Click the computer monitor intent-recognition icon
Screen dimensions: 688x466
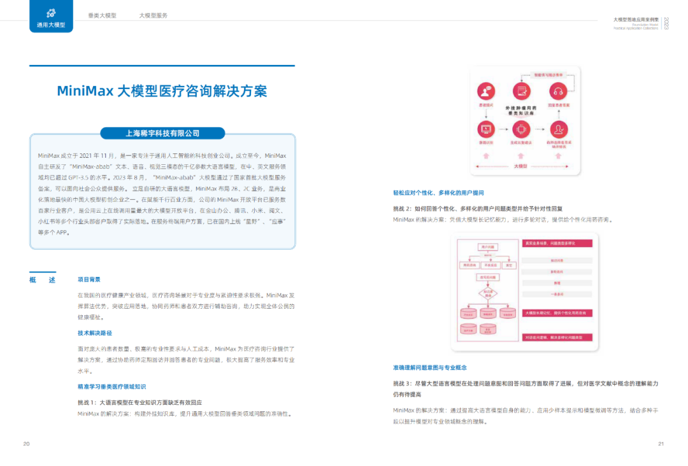point(485,129)
